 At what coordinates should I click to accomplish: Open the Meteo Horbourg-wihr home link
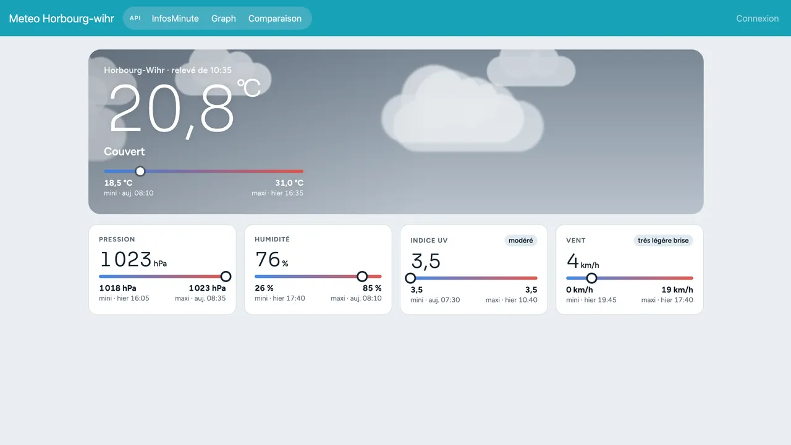61,19
